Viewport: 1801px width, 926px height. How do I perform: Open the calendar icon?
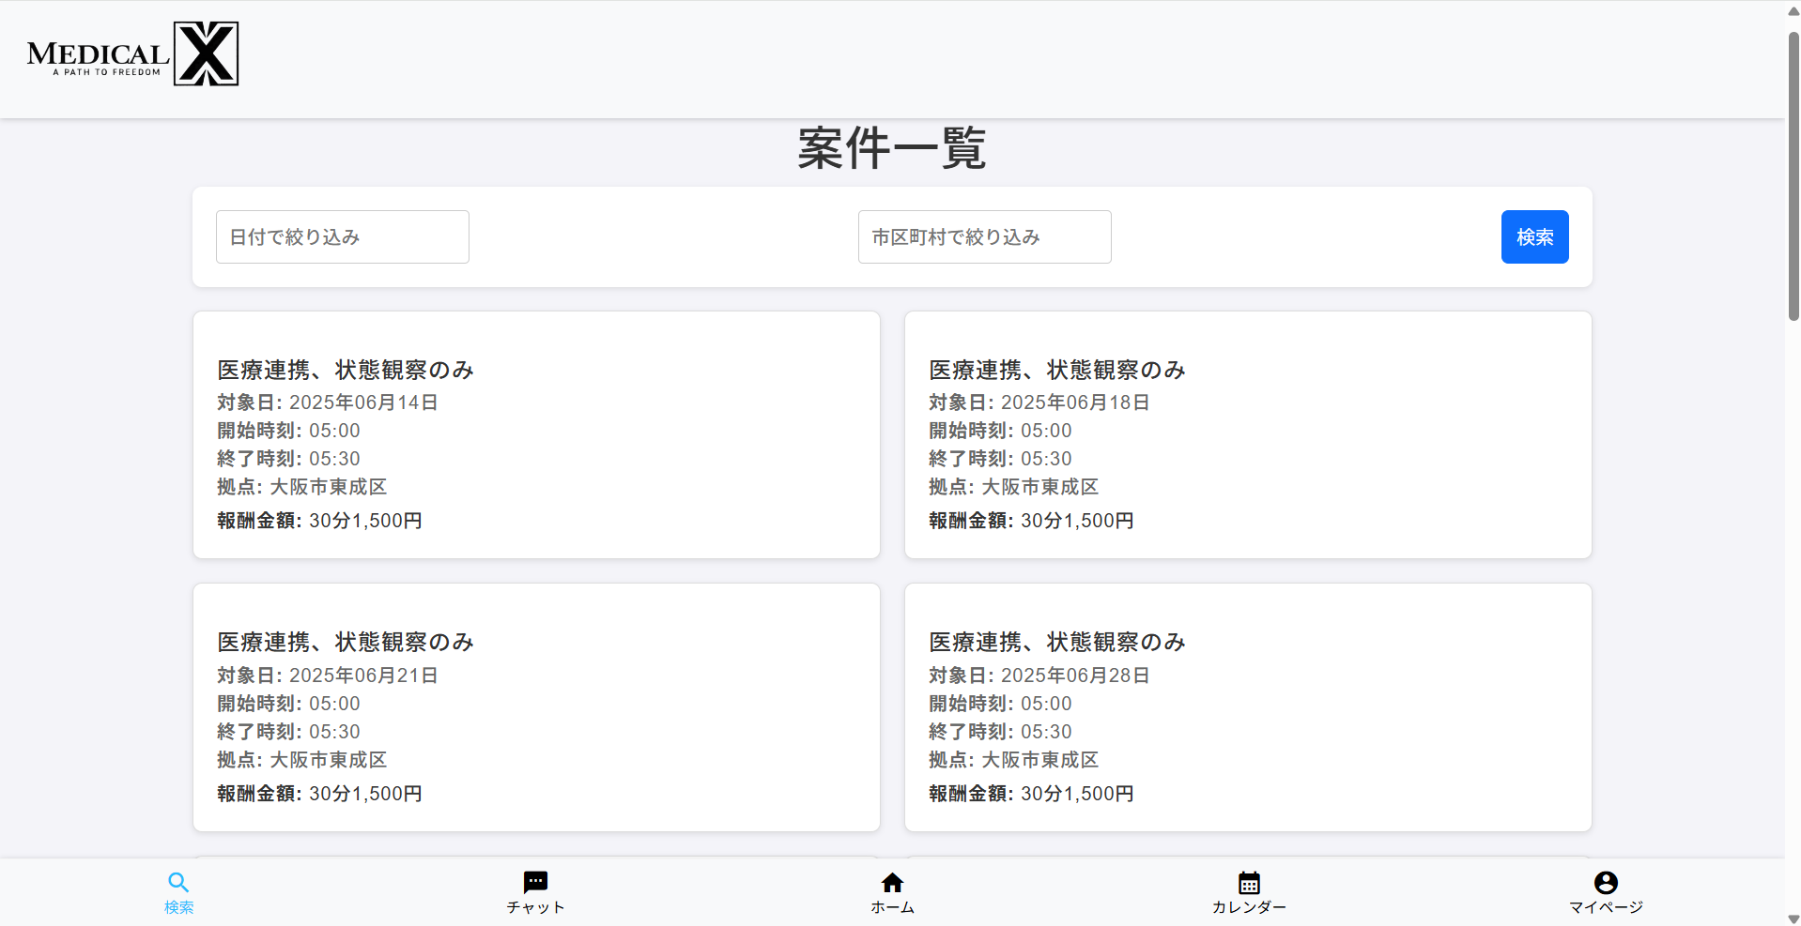click(1249, 882)
